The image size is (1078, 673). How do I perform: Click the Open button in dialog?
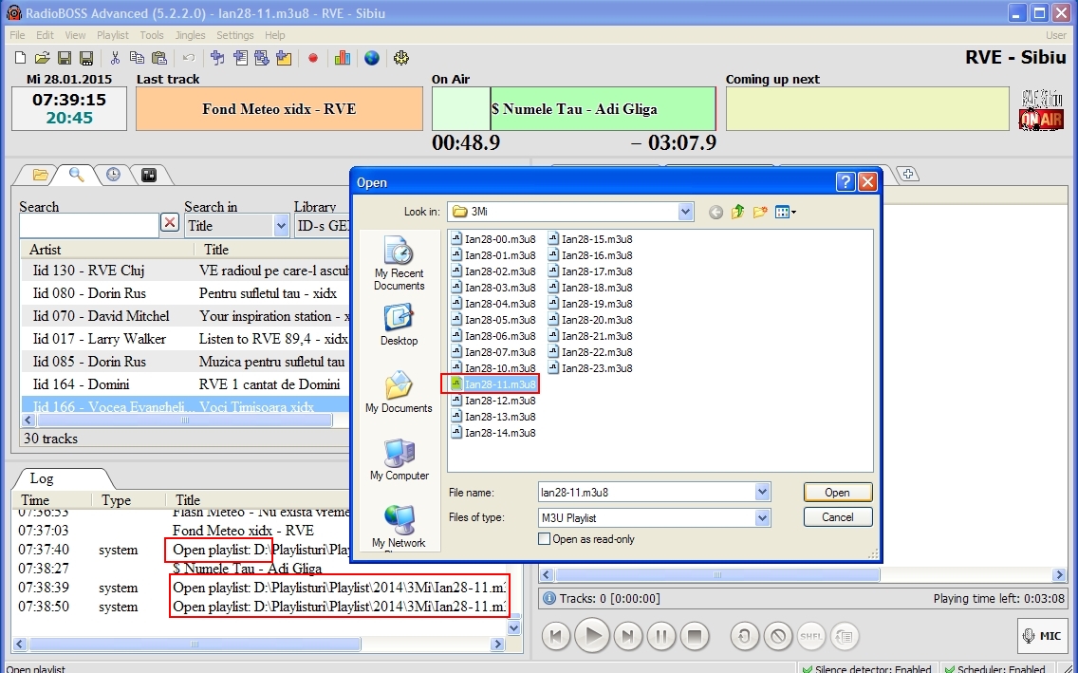coord(837,493)
